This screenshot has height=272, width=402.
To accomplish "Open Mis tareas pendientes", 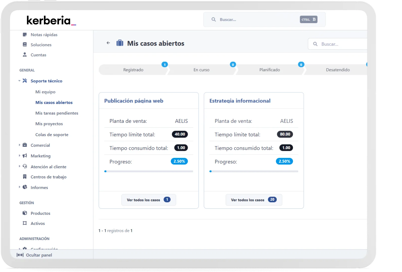I will pos(57,113).
